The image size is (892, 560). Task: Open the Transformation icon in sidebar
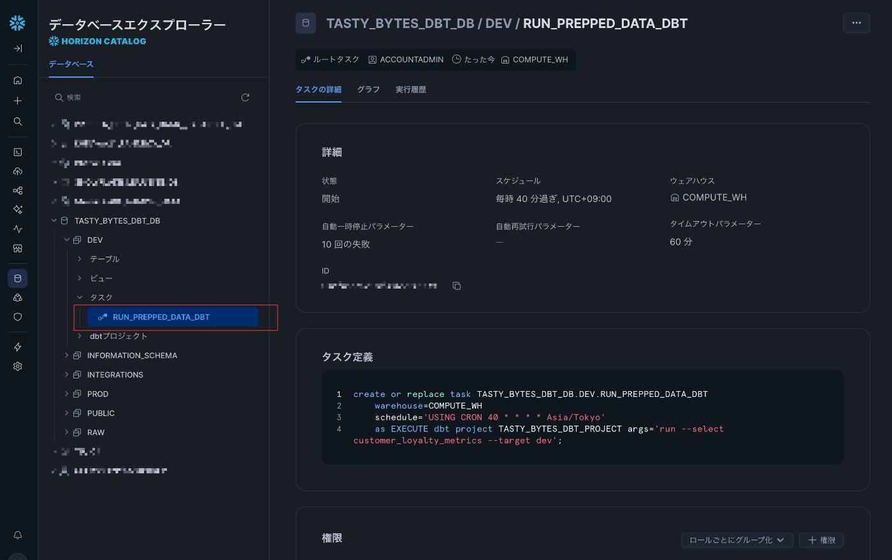(x=18, y=190)
